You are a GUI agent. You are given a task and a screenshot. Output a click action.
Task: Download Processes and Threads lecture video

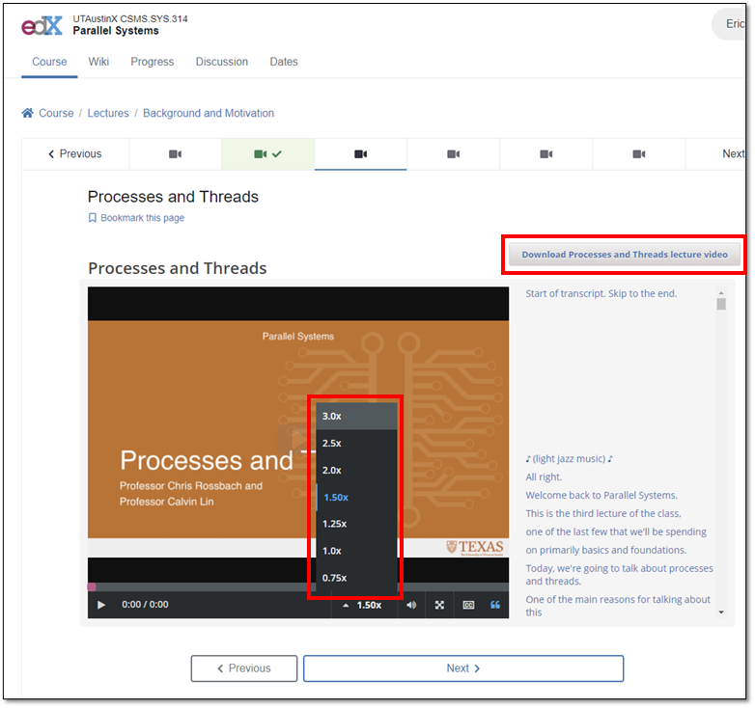pos(625,255)
